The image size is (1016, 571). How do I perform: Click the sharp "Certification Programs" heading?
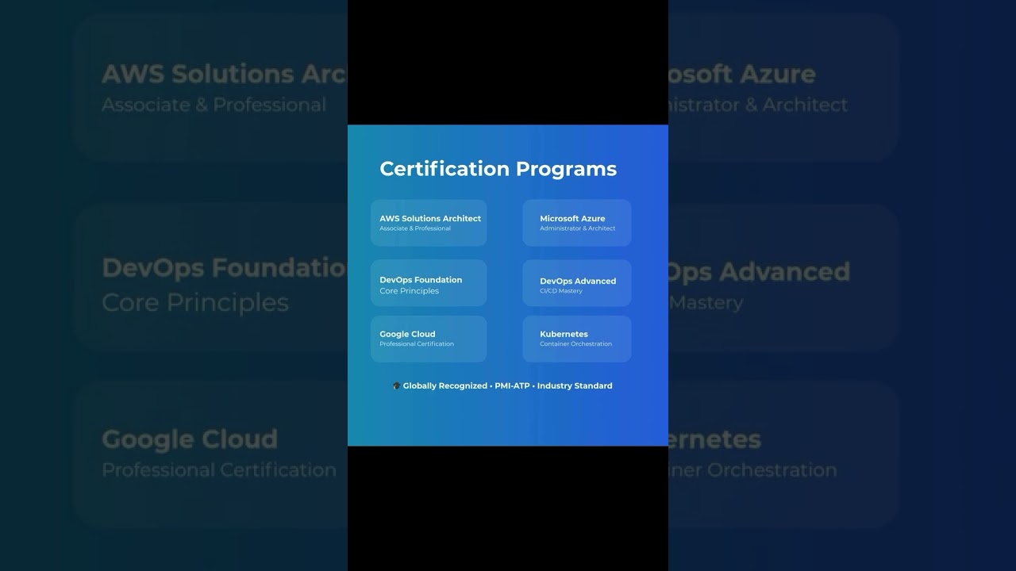click(498, 169)
